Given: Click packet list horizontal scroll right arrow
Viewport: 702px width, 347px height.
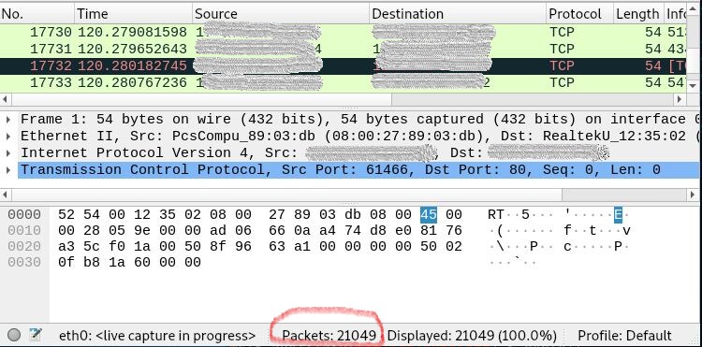Looking at the screenshot, I should [x=680, y=99].
